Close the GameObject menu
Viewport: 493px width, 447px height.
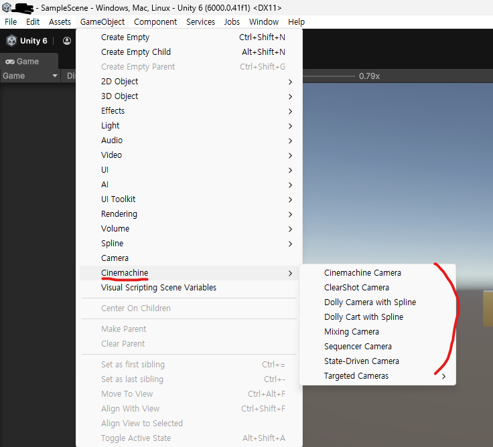tap(102, 21)
